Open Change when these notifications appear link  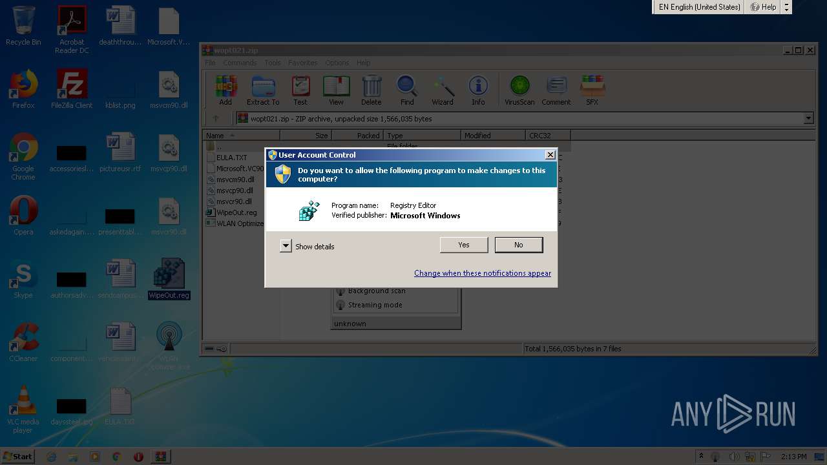[483, 273]
